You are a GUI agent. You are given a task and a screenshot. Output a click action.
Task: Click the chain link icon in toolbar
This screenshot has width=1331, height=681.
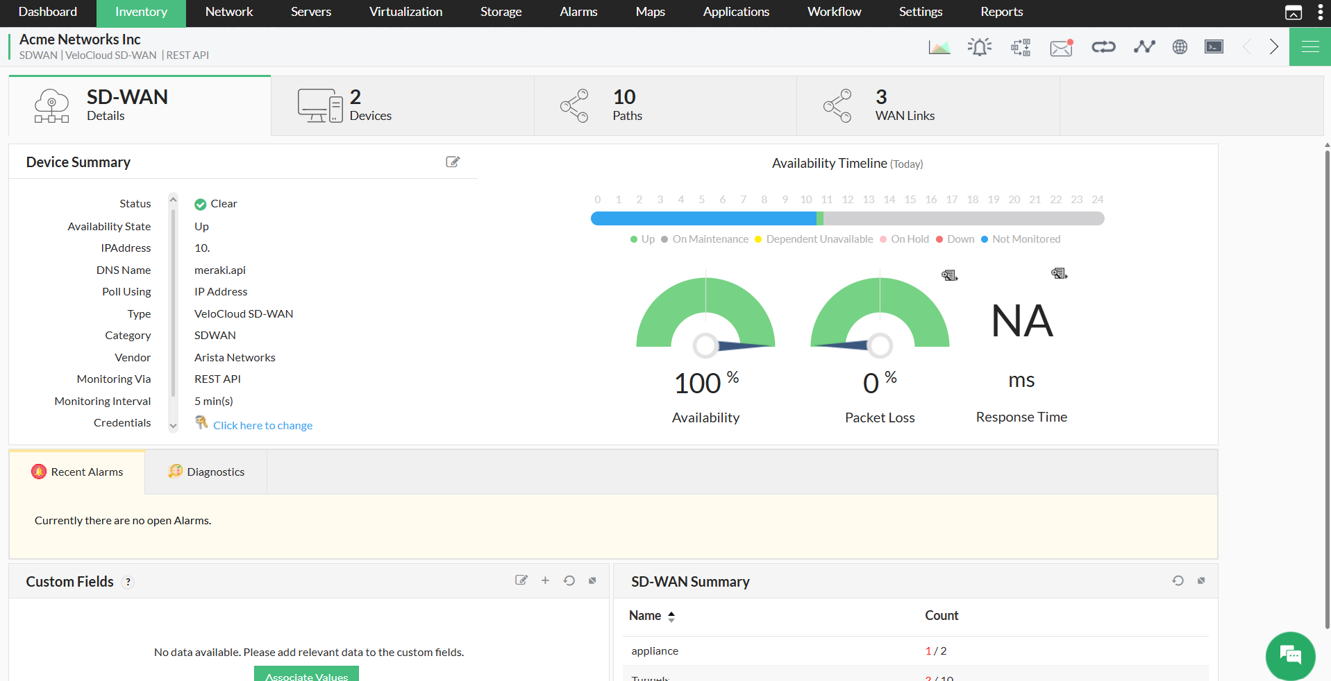coord(1103,46)
